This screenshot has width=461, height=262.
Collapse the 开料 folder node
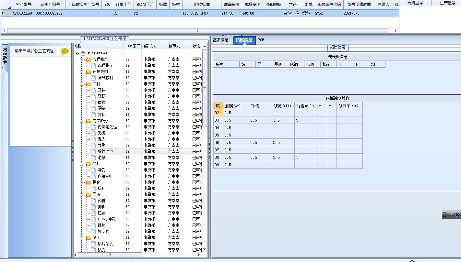click(x=82, y=84)
